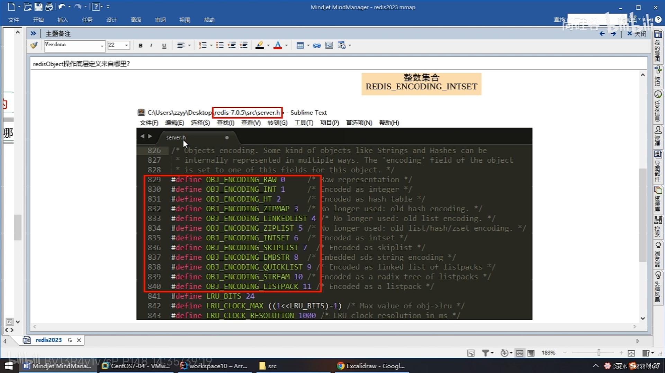The height and width of the screenshot is (373, 665).
Task: Open the Verdana font name dropdown
Action: (x=102, y=45)
